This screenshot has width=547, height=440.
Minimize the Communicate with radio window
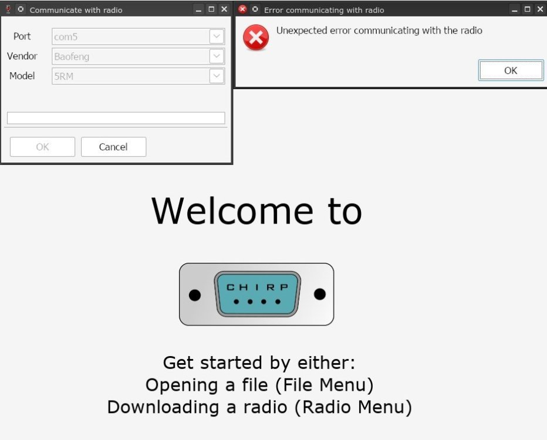pyautogui.click(x=198, y=9)
